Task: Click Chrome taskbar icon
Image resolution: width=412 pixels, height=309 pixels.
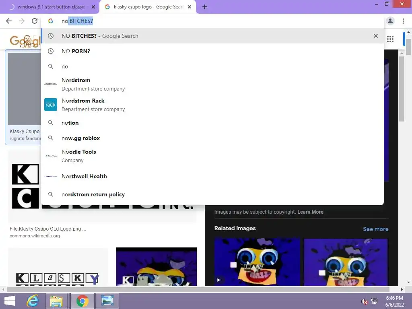Action: pos(82,301)
